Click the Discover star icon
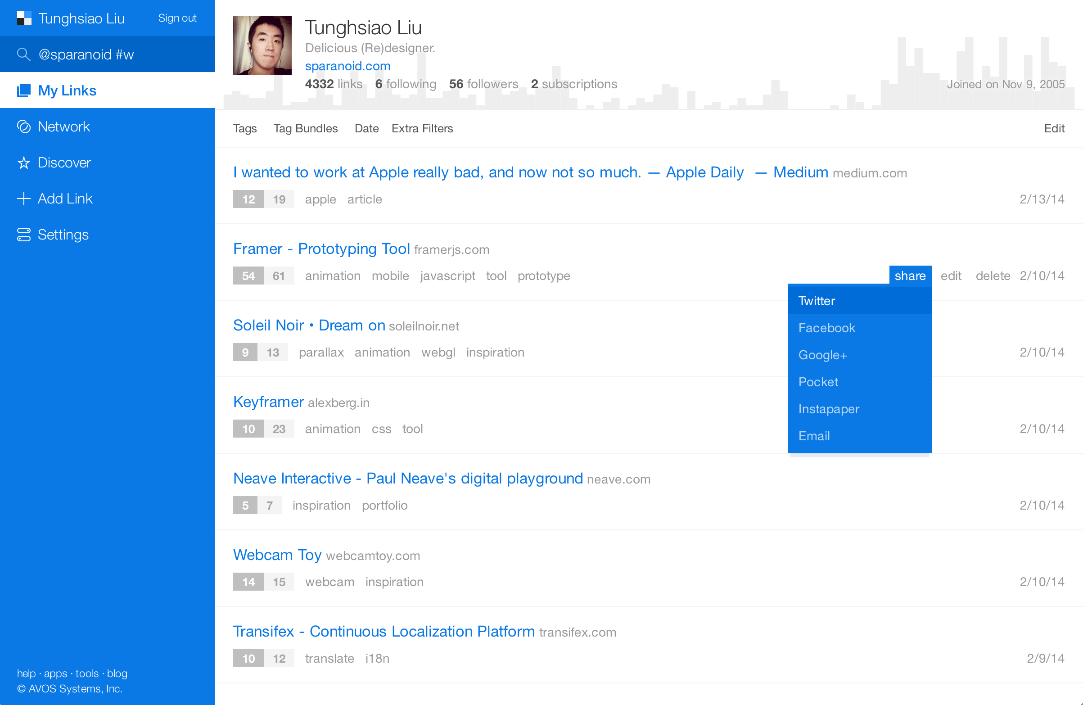 24,163
